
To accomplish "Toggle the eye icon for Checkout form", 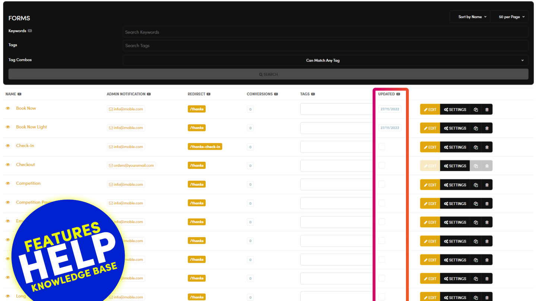I will coord(8,165).
